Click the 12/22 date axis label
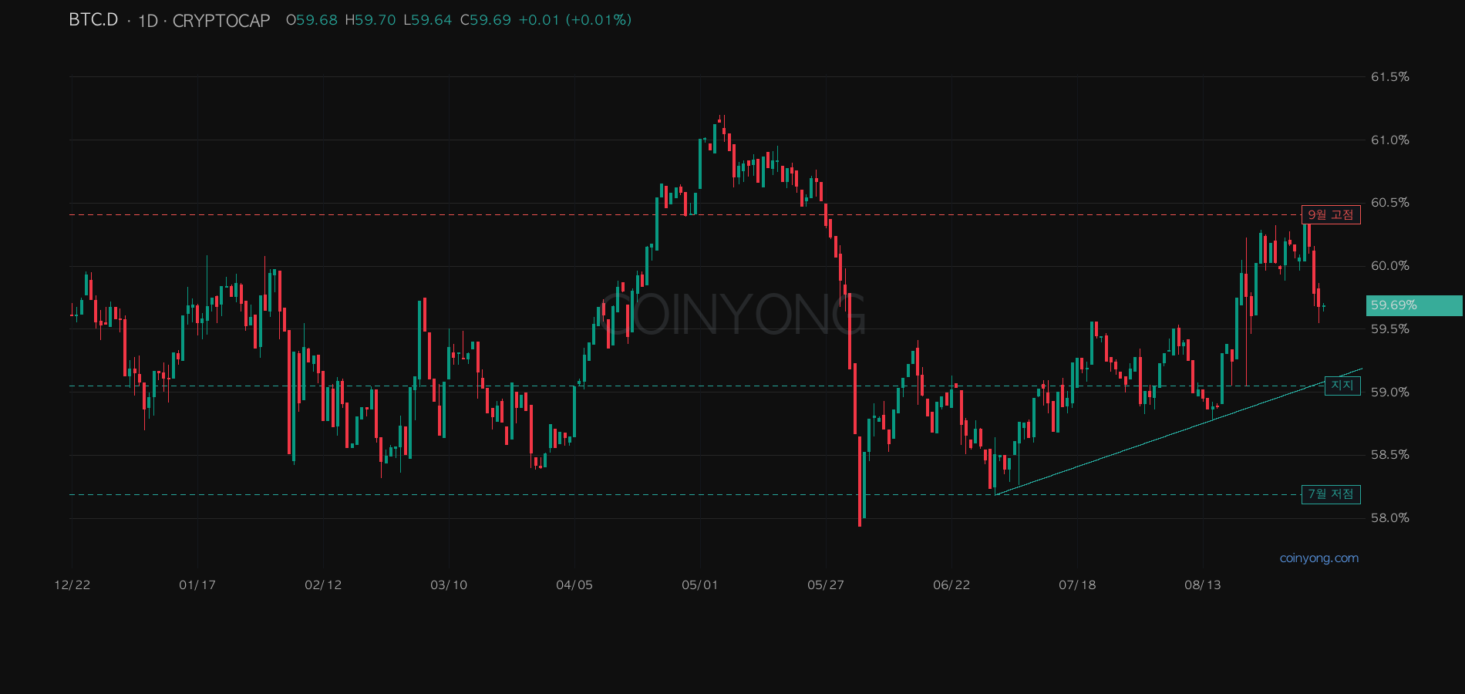Screen dimensions: 1465x694 click(x=72, y=585)
